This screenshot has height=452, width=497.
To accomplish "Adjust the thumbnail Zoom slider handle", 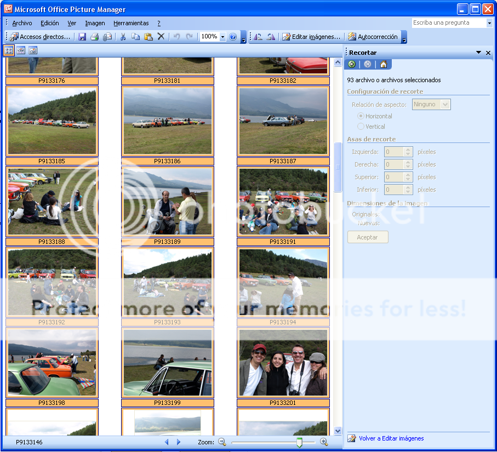I will [x=299, y=442].
